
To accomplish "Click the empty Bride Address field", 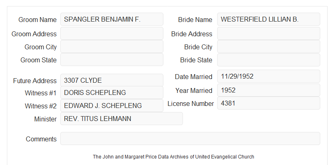I will pyautogui.click(x=269, y=33).
